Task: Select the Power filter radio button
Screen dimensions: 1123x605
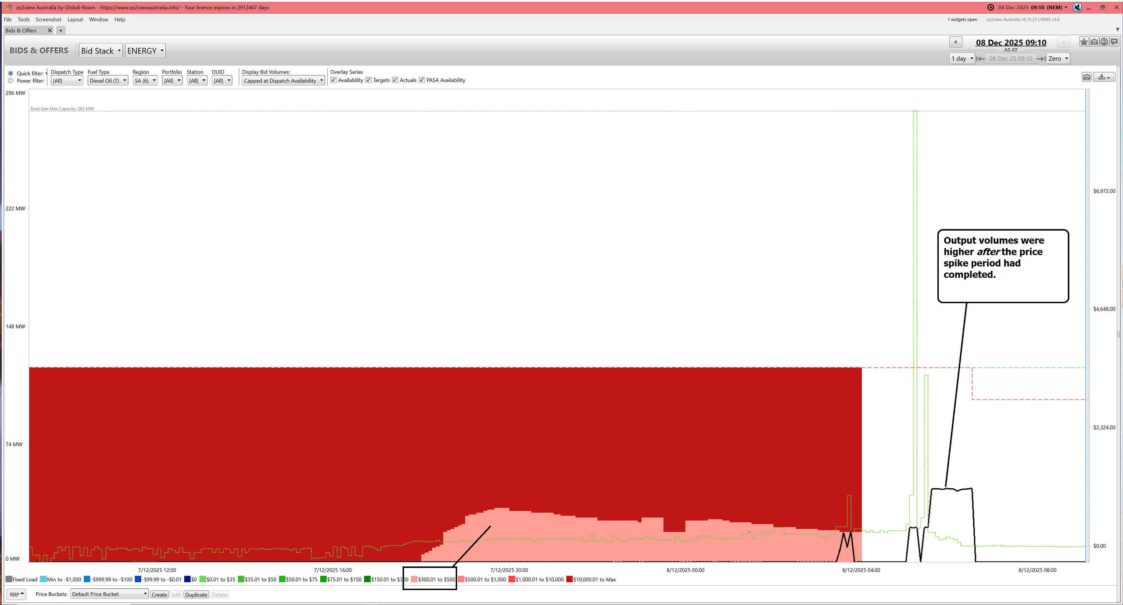Action: 11,81
